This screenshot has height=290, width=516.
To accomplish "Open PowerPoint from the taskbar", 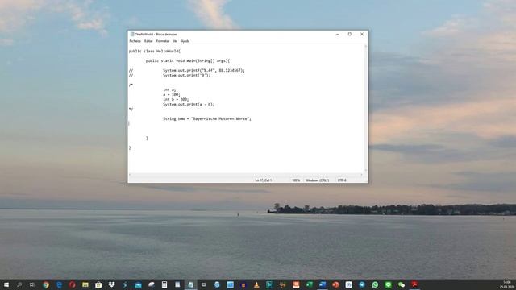I will (335, 284).
